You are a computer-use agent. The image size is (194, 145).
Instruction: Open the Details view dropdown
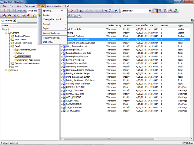(150, 11)
